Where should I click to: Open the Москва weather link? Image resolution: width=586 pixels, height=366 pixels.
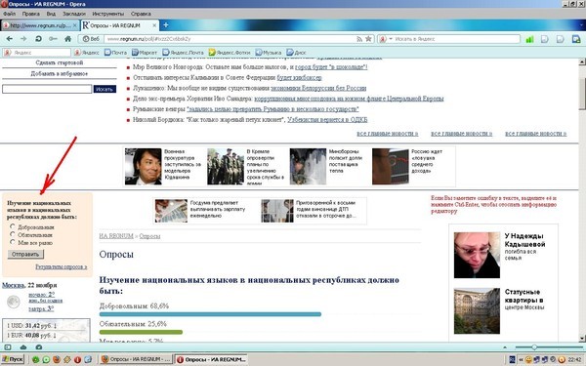pyautogui.click(x=13, y=285)
